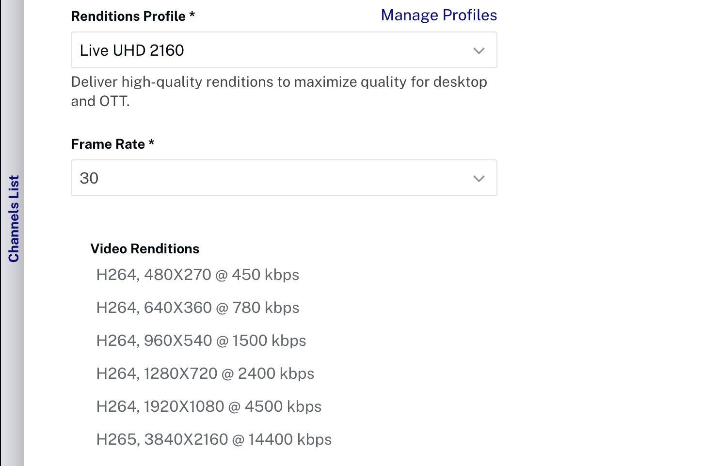Image resolution: width=703 pixels, height=466 pixels.
Task: Click the renditions description text
Action: [279, 91]
